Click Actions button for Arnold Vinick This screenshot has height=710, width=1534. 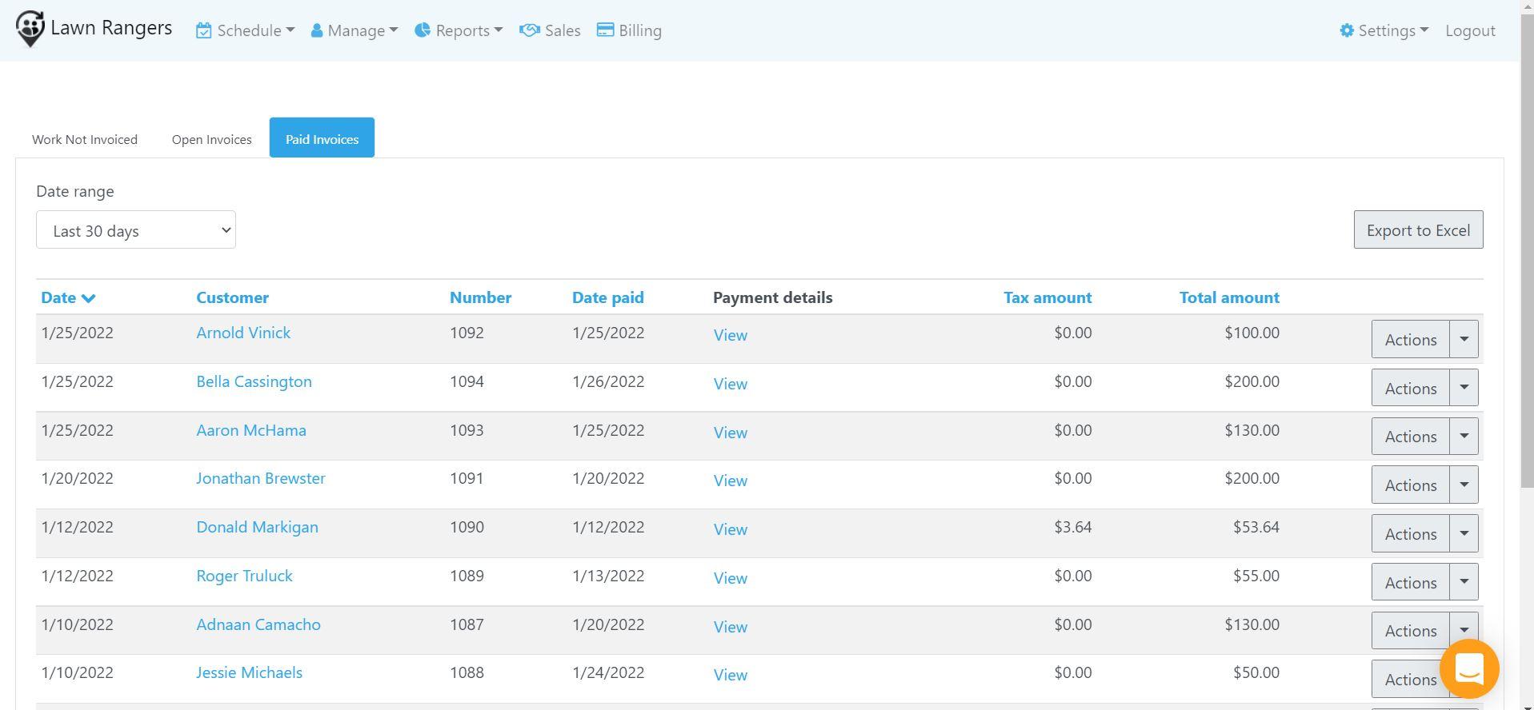click(1410, 339)
